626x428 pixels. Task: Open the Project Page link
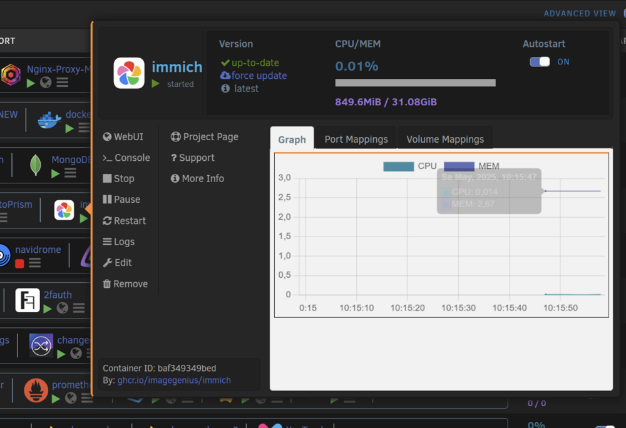(x=205, y=137)
